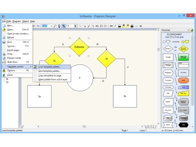Choose Preview mode from the File menu
Image resolution: width=196 pixels, height=147 pixels.
click(17, 58)
